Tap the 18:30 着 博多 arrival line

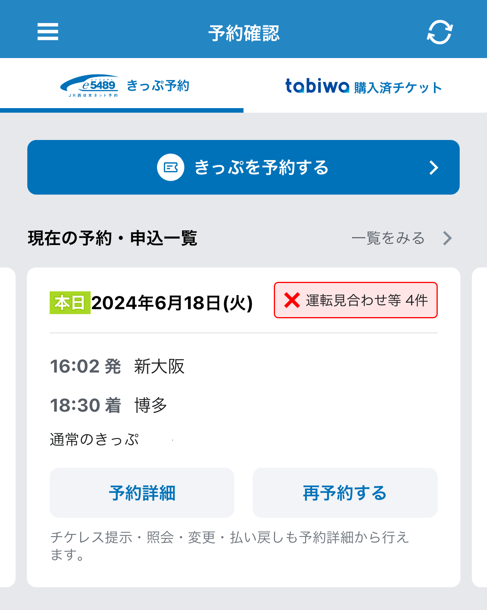tap(108, 405)
